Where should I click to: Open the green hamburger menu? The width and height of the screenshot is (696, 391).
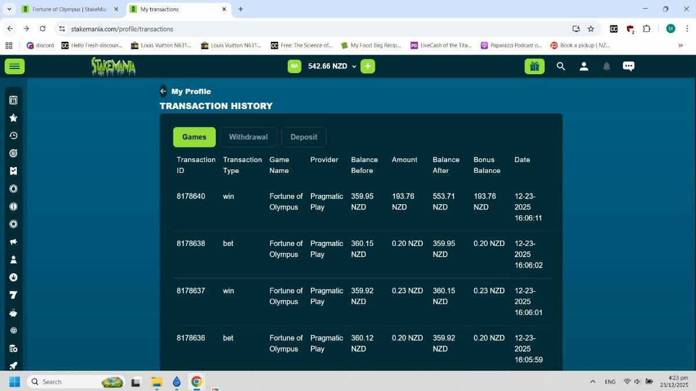(14, 67)
